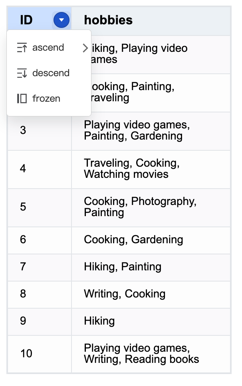The width and height of the screenshot is (242, 386).
Task: Click Playing video games, Writing, Reading books cell
Action: tap(151, 354)
